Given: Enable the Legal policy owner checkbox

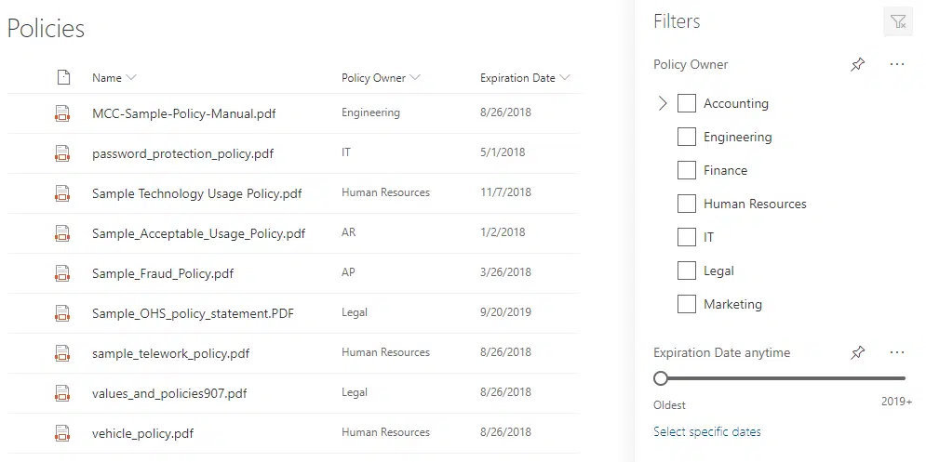Looking at the screenshot, I should (686, 271).
